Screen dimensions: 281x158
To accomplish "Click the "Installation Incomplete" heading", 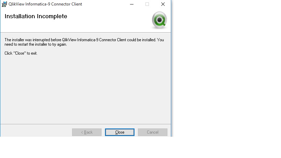I will point(36,16).
